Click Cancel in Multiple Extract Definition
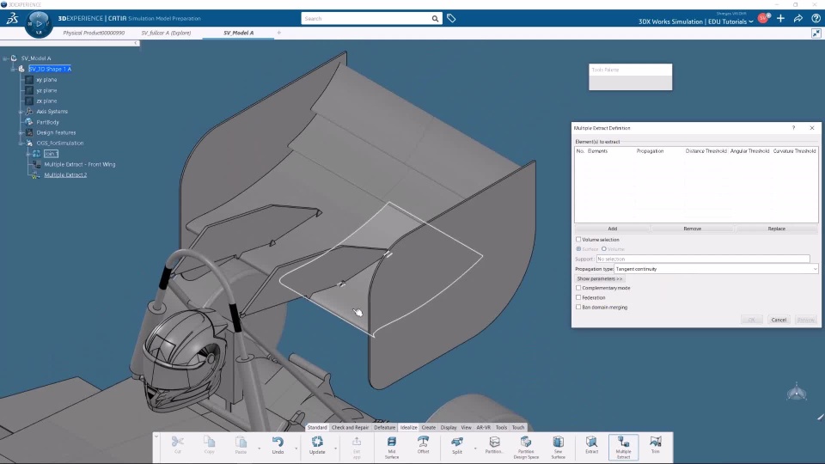This screenshot has width=825, height=464. [x=779, y=320]
